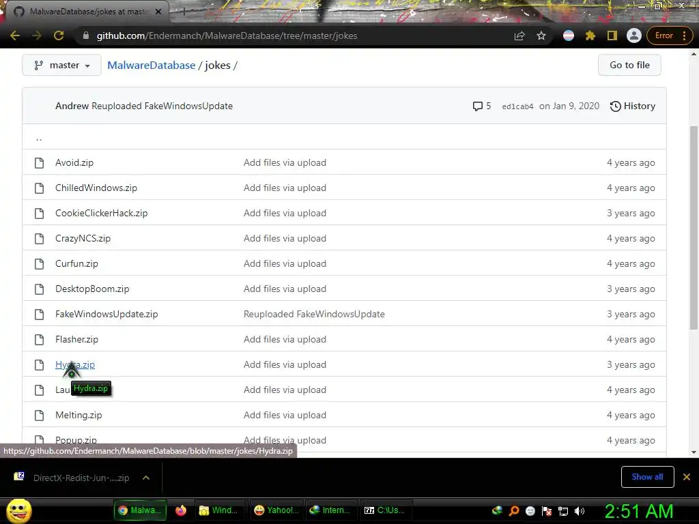This screenshot has width=699, height=524.
Task: Open the commit comments icon showing 5
Action: pos(482,106)
